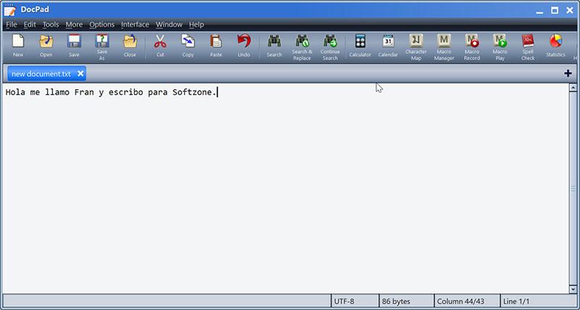Open the Edit menu
The width and height of the screenshot is (580, 310).
pos(30,25)
